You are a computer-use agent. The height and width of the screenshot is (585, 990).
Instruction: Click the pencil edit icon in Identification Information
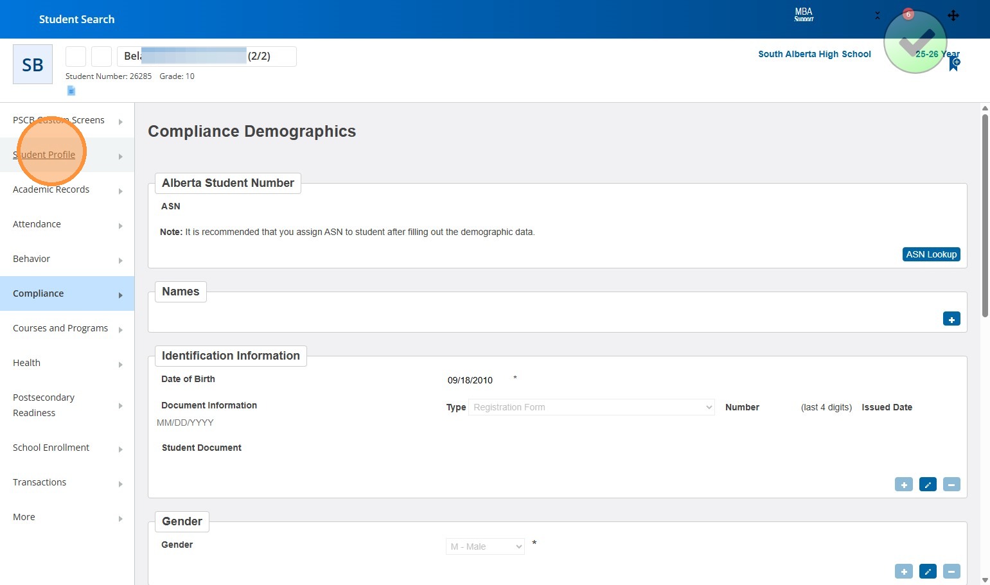pyautogui.click(x=928, y=485)
